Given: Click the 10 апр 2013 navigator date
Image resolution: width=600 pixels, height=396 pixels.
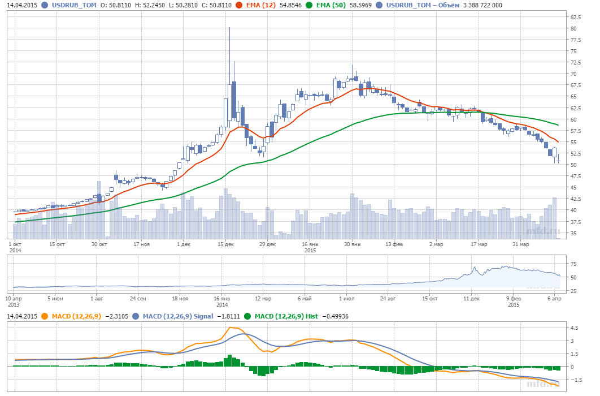Looking at the screenshot, I should click(14, 302).
